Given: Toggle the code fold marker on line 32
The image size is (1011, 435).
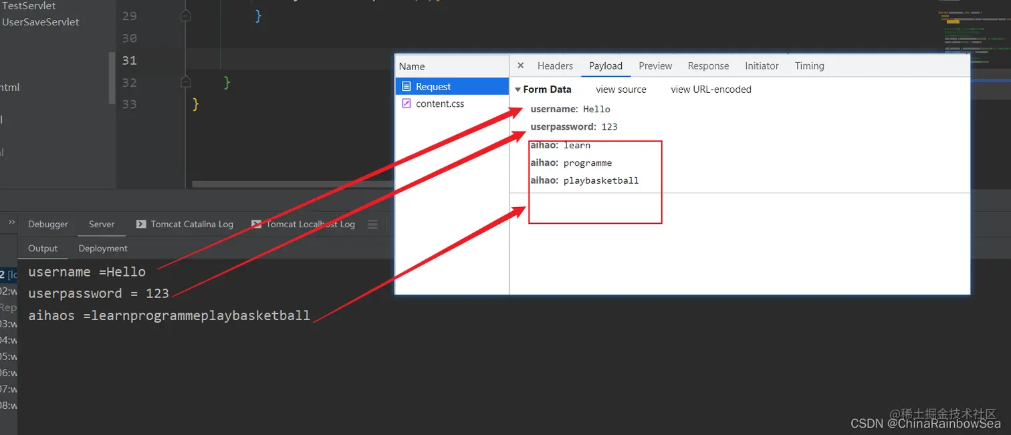Looking at the screenshot, I should pos(186,82).
